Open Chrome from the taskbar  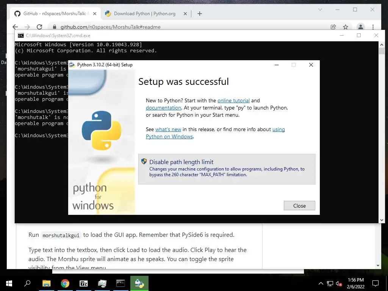pos(65,283)
